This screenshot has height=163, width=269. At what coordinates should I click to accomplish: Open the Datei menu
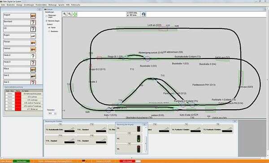[3, 5]
